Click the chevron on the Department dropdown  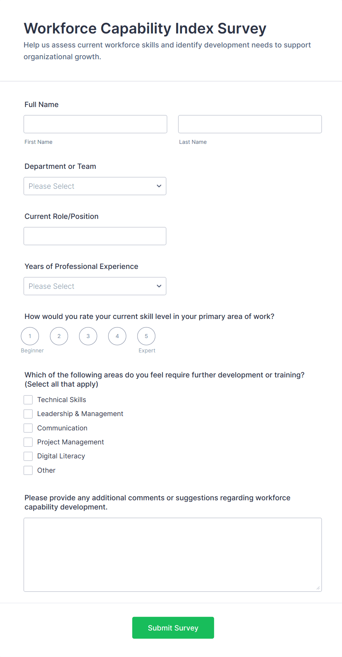point(159,186)
